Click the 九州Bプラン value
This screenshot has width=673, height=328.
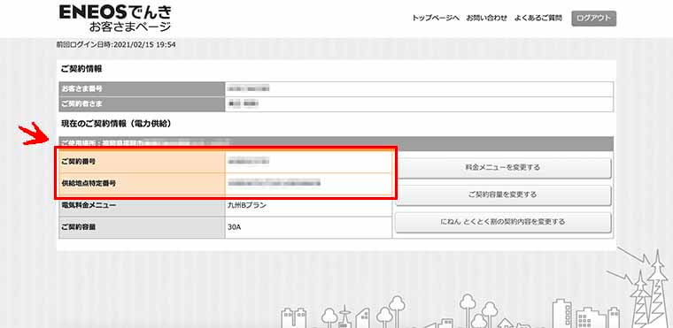[x=247, y=205]
